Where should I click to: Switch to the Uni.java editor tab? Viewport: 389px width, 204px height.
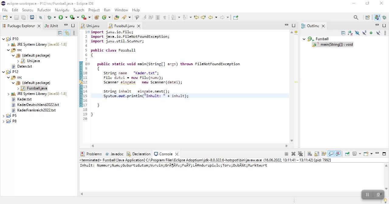(x=93, y=26)
